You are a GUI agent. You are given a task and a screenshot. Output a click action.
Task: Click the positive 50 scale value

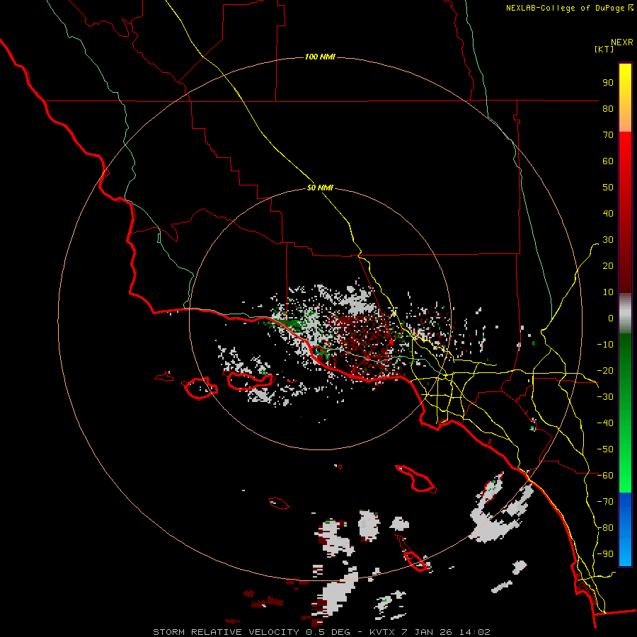(x=608, y=188)
